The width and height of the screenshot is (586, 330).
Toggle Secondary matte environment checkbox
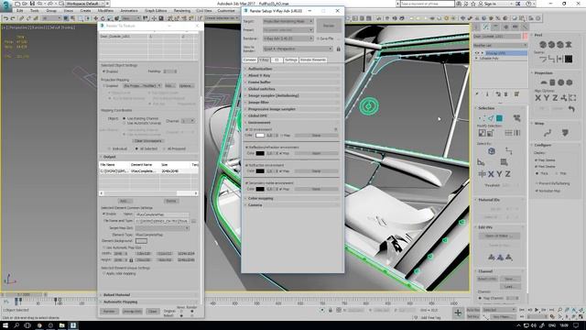[246, 183]
